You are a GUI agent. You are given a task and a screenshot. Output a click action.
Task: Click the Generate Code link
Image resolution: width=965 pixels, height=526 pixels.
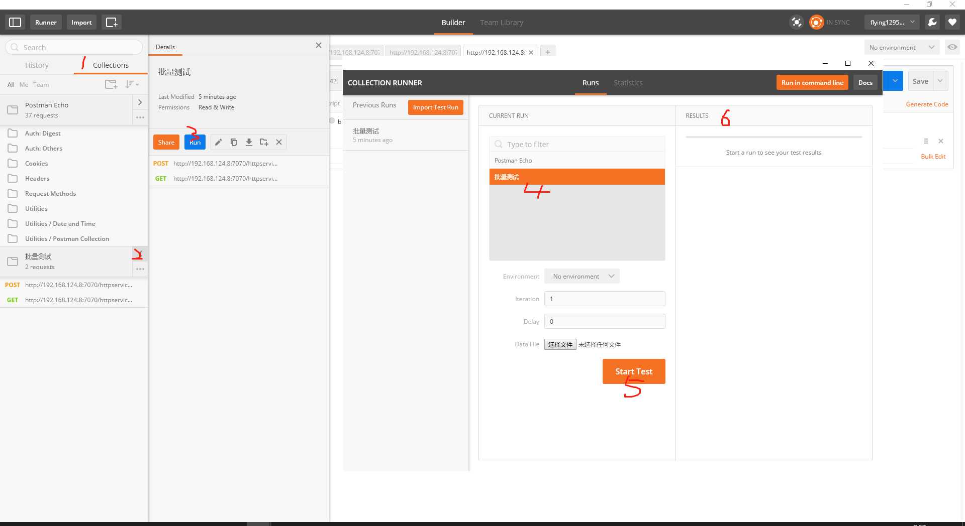tap(927, 104)
